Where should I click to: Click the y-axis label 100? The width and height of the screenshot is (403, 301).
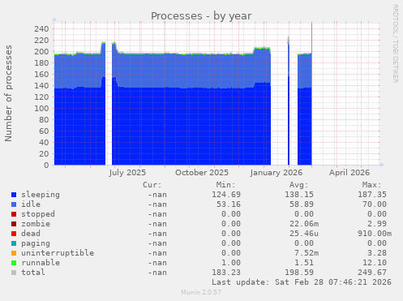coord(41,108)
